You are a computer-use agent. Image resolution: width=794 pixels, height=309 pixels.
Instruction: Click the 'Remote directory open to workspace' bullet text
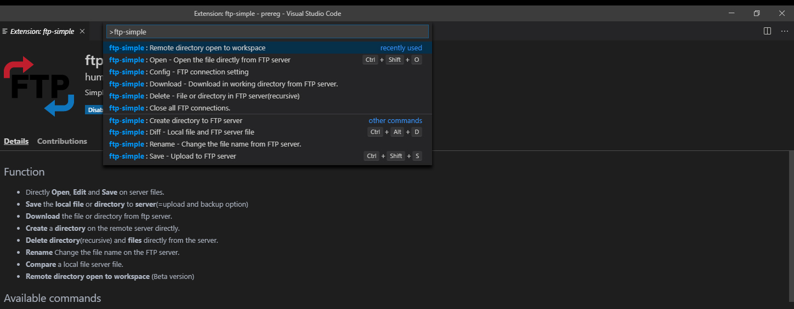click(x=110, y=277)
